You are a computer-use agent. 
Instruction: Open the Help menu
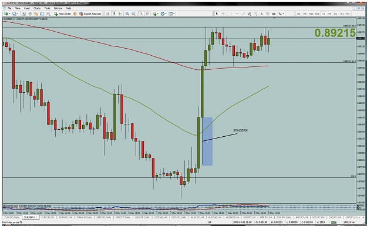tap(69, 8)
